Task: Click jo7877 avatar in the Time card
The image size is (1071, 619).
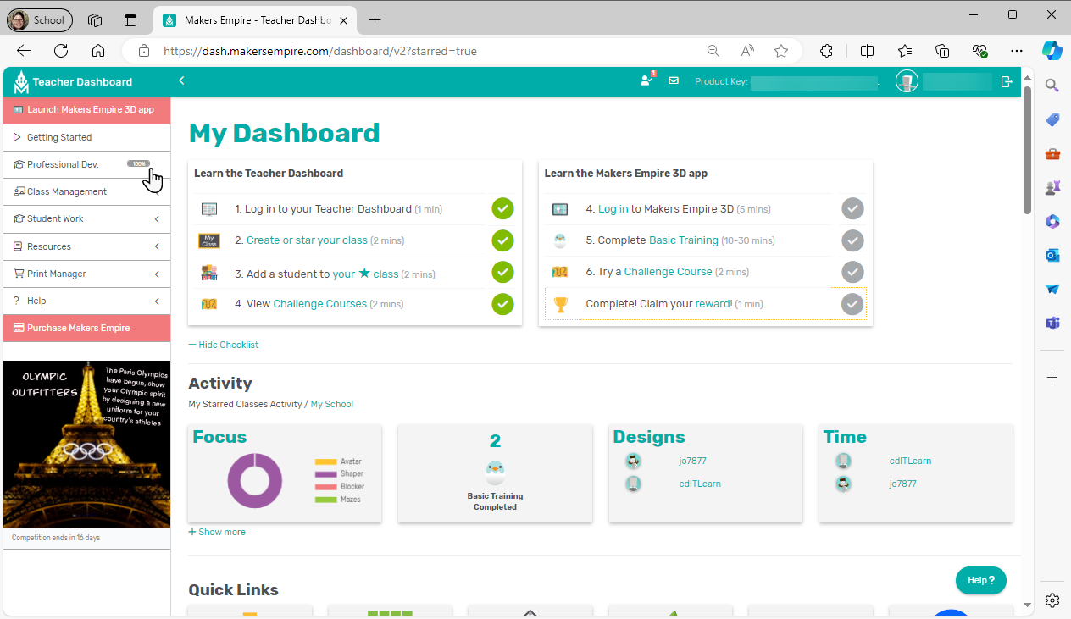Action: 843,484
